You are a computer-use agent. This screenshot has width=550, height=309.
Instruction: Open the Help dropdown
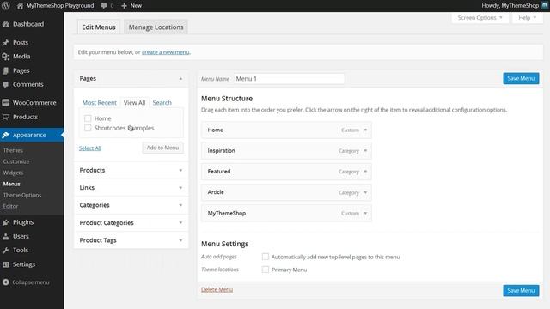[527, 18]
